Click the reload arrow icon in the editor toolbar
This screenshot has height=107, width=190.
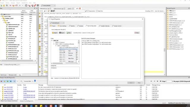(54, 11)
